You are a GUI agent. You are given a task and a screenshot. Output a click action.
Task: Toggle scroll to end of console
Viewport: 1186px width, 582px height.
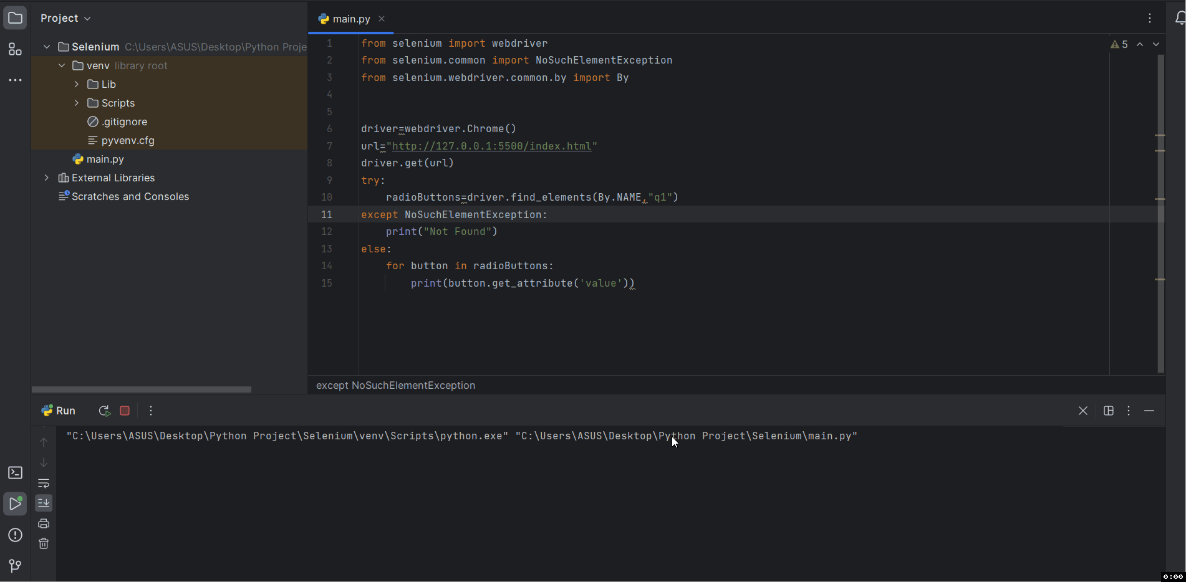[44, 503]
